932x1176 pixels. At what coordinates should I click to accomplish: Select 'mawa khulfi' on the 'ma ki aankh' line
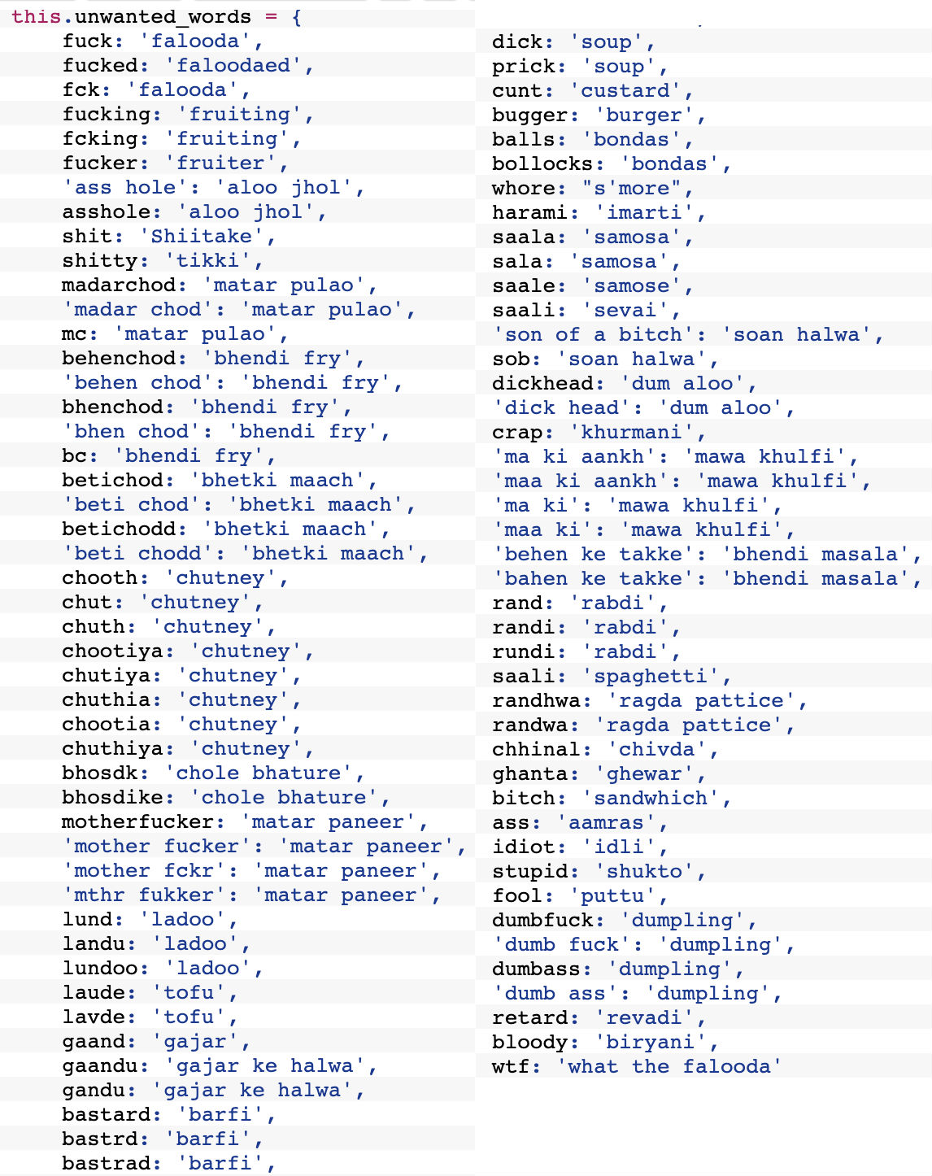point(764,456)
